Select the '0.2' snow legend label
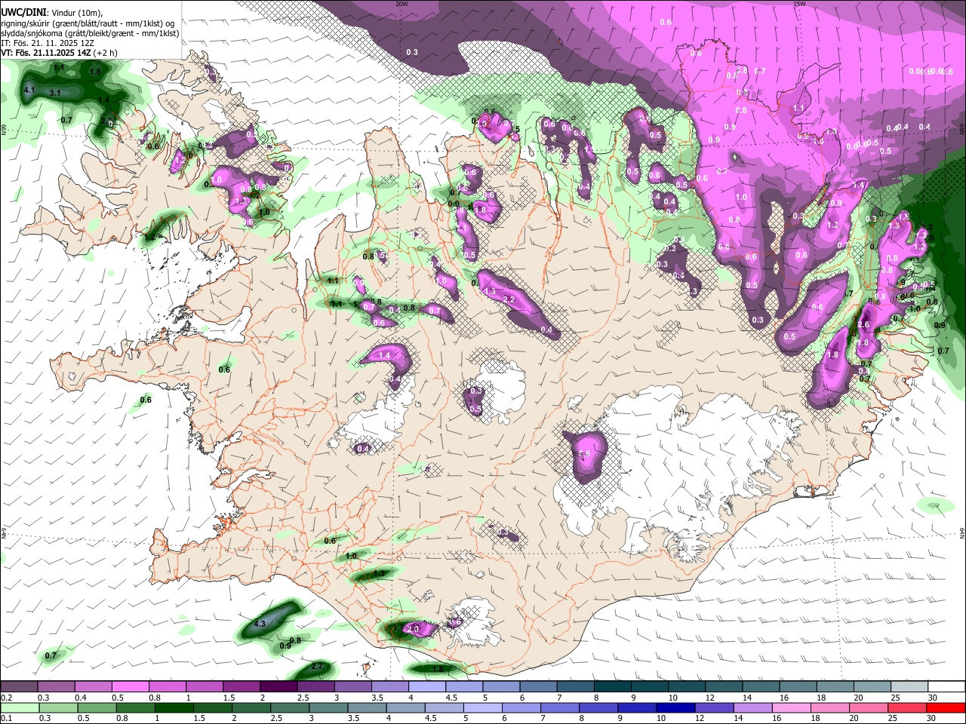966x724 pixels. 6,698
